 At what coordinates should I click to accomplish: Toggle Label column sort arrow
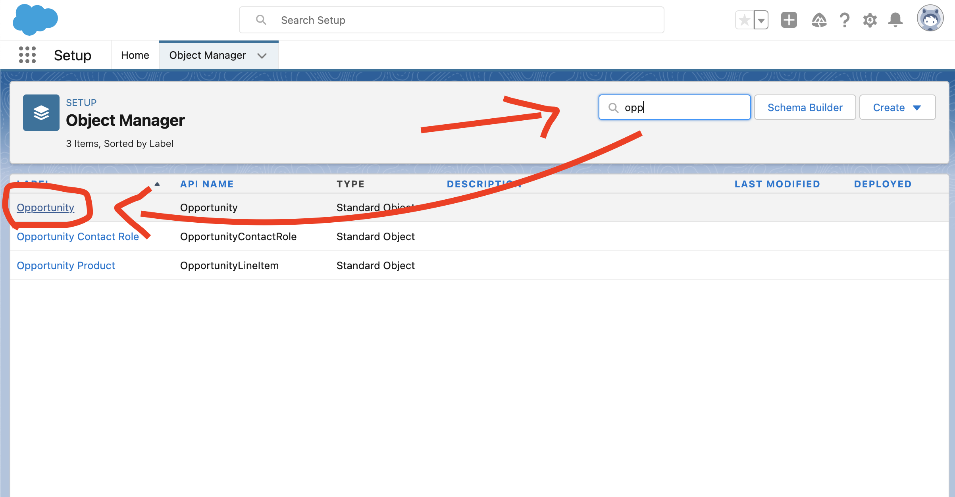click(x=157, y=184)
